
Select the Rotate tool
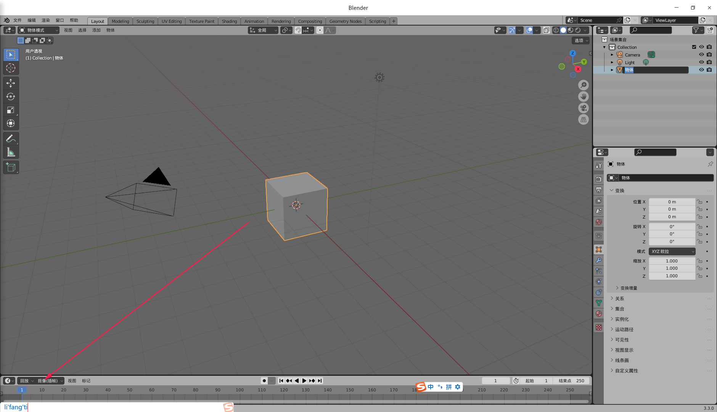11,97
